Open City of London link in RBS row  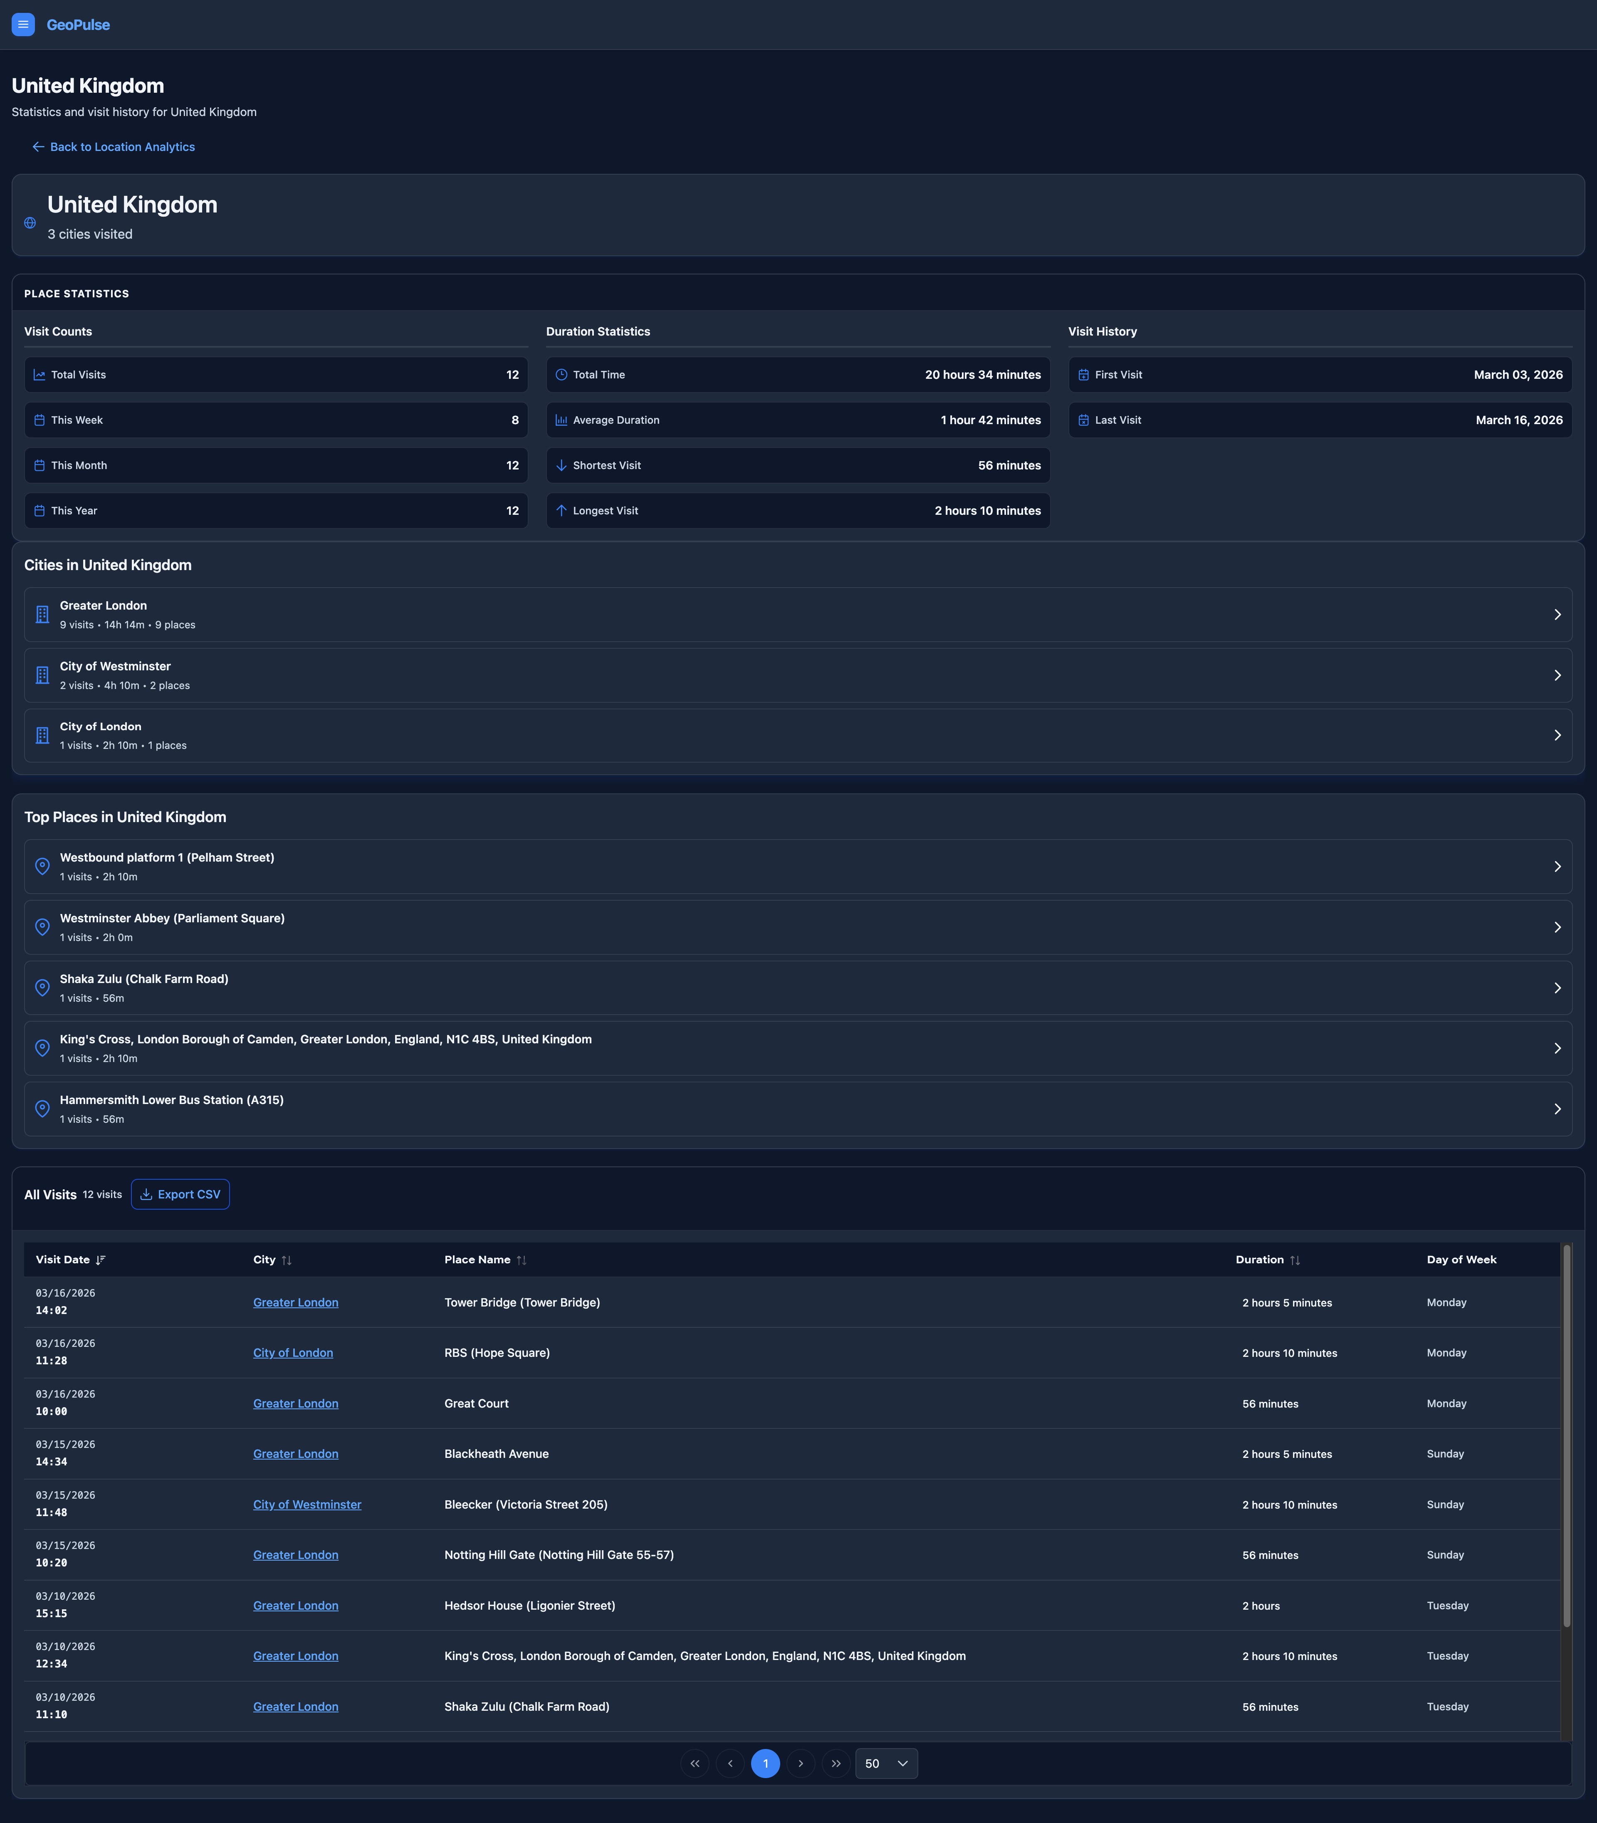click(293, 1354)
